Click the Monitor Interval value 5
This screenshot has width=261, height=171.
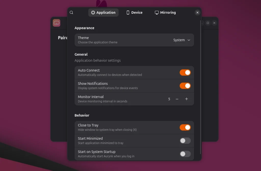(x=169, y=99)
